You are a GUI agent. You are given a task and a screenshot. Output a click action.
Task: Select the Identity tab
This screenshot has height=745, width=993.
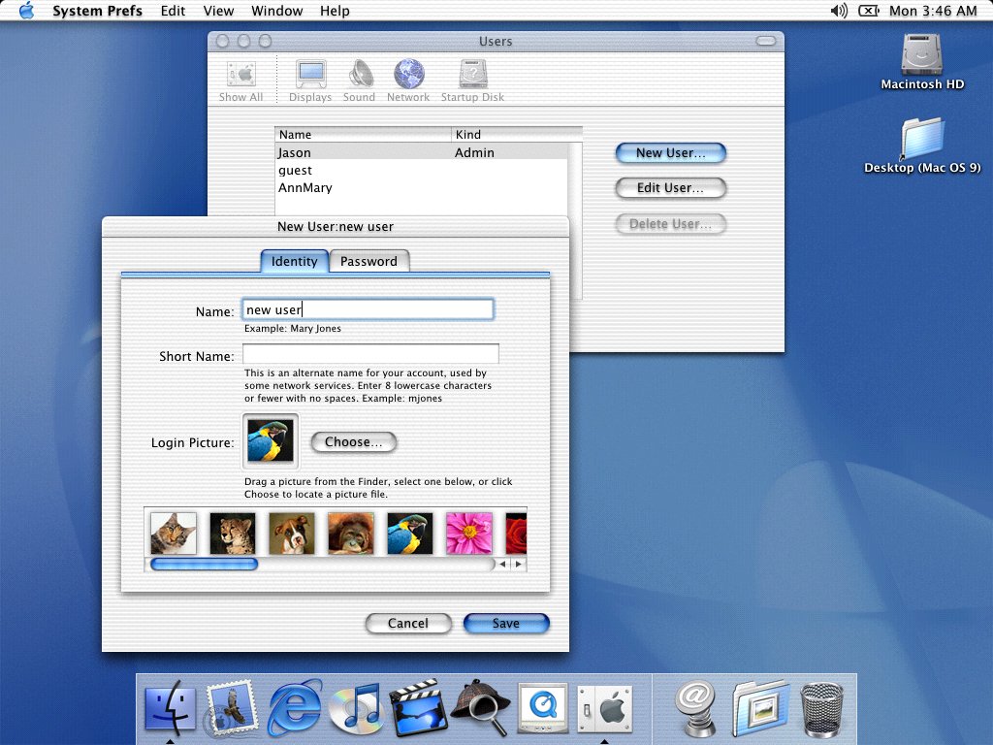[x=295, y=261]
